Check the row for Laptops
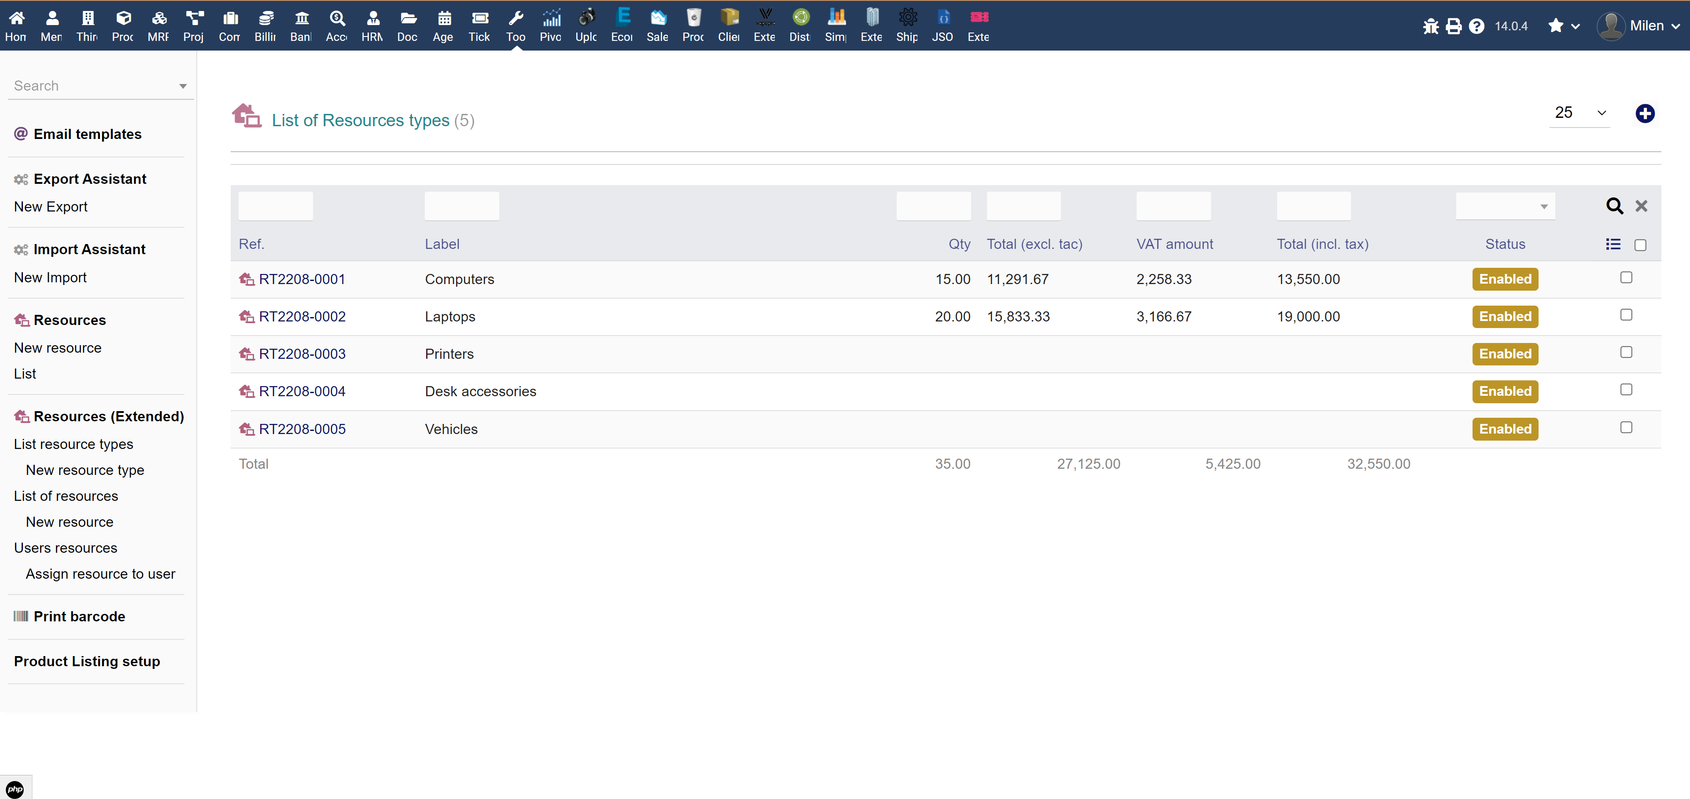The width and height of the screenshot is (1690, 799). [1626, 314]
